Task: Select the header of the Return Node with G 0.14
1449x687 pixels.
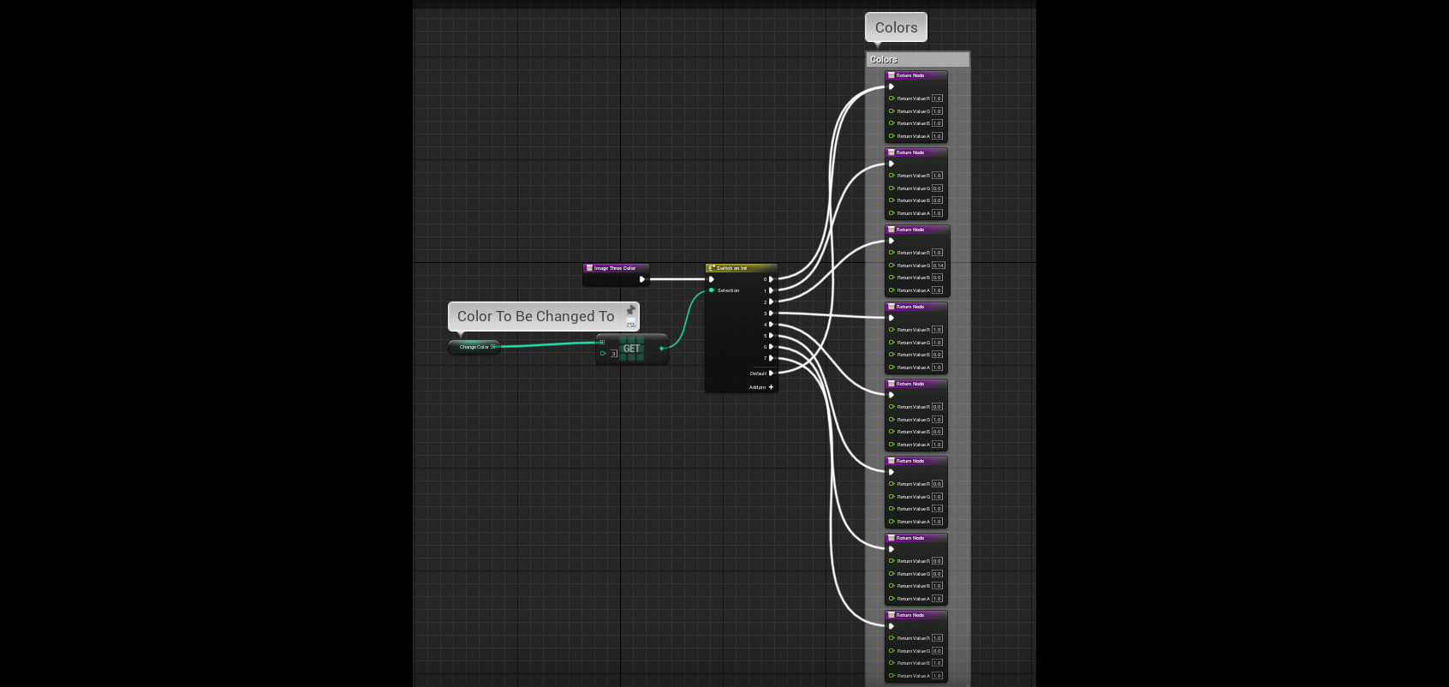Action: point(917,230)
